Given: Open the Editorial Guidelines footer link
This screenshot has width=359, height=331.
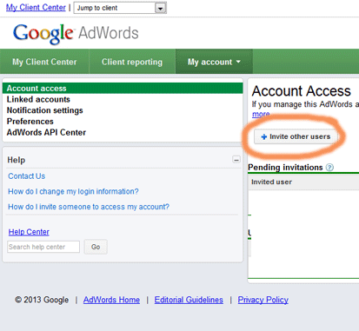Looking at the screenshot, I should (189, 300).
